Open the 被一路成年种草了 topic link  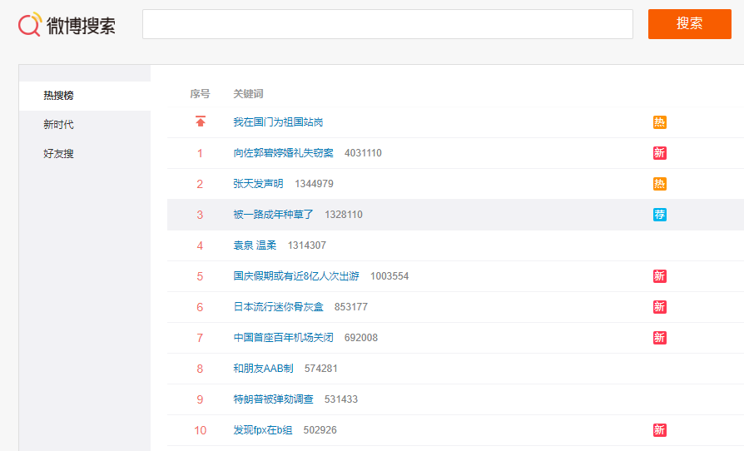pos(273,215)
